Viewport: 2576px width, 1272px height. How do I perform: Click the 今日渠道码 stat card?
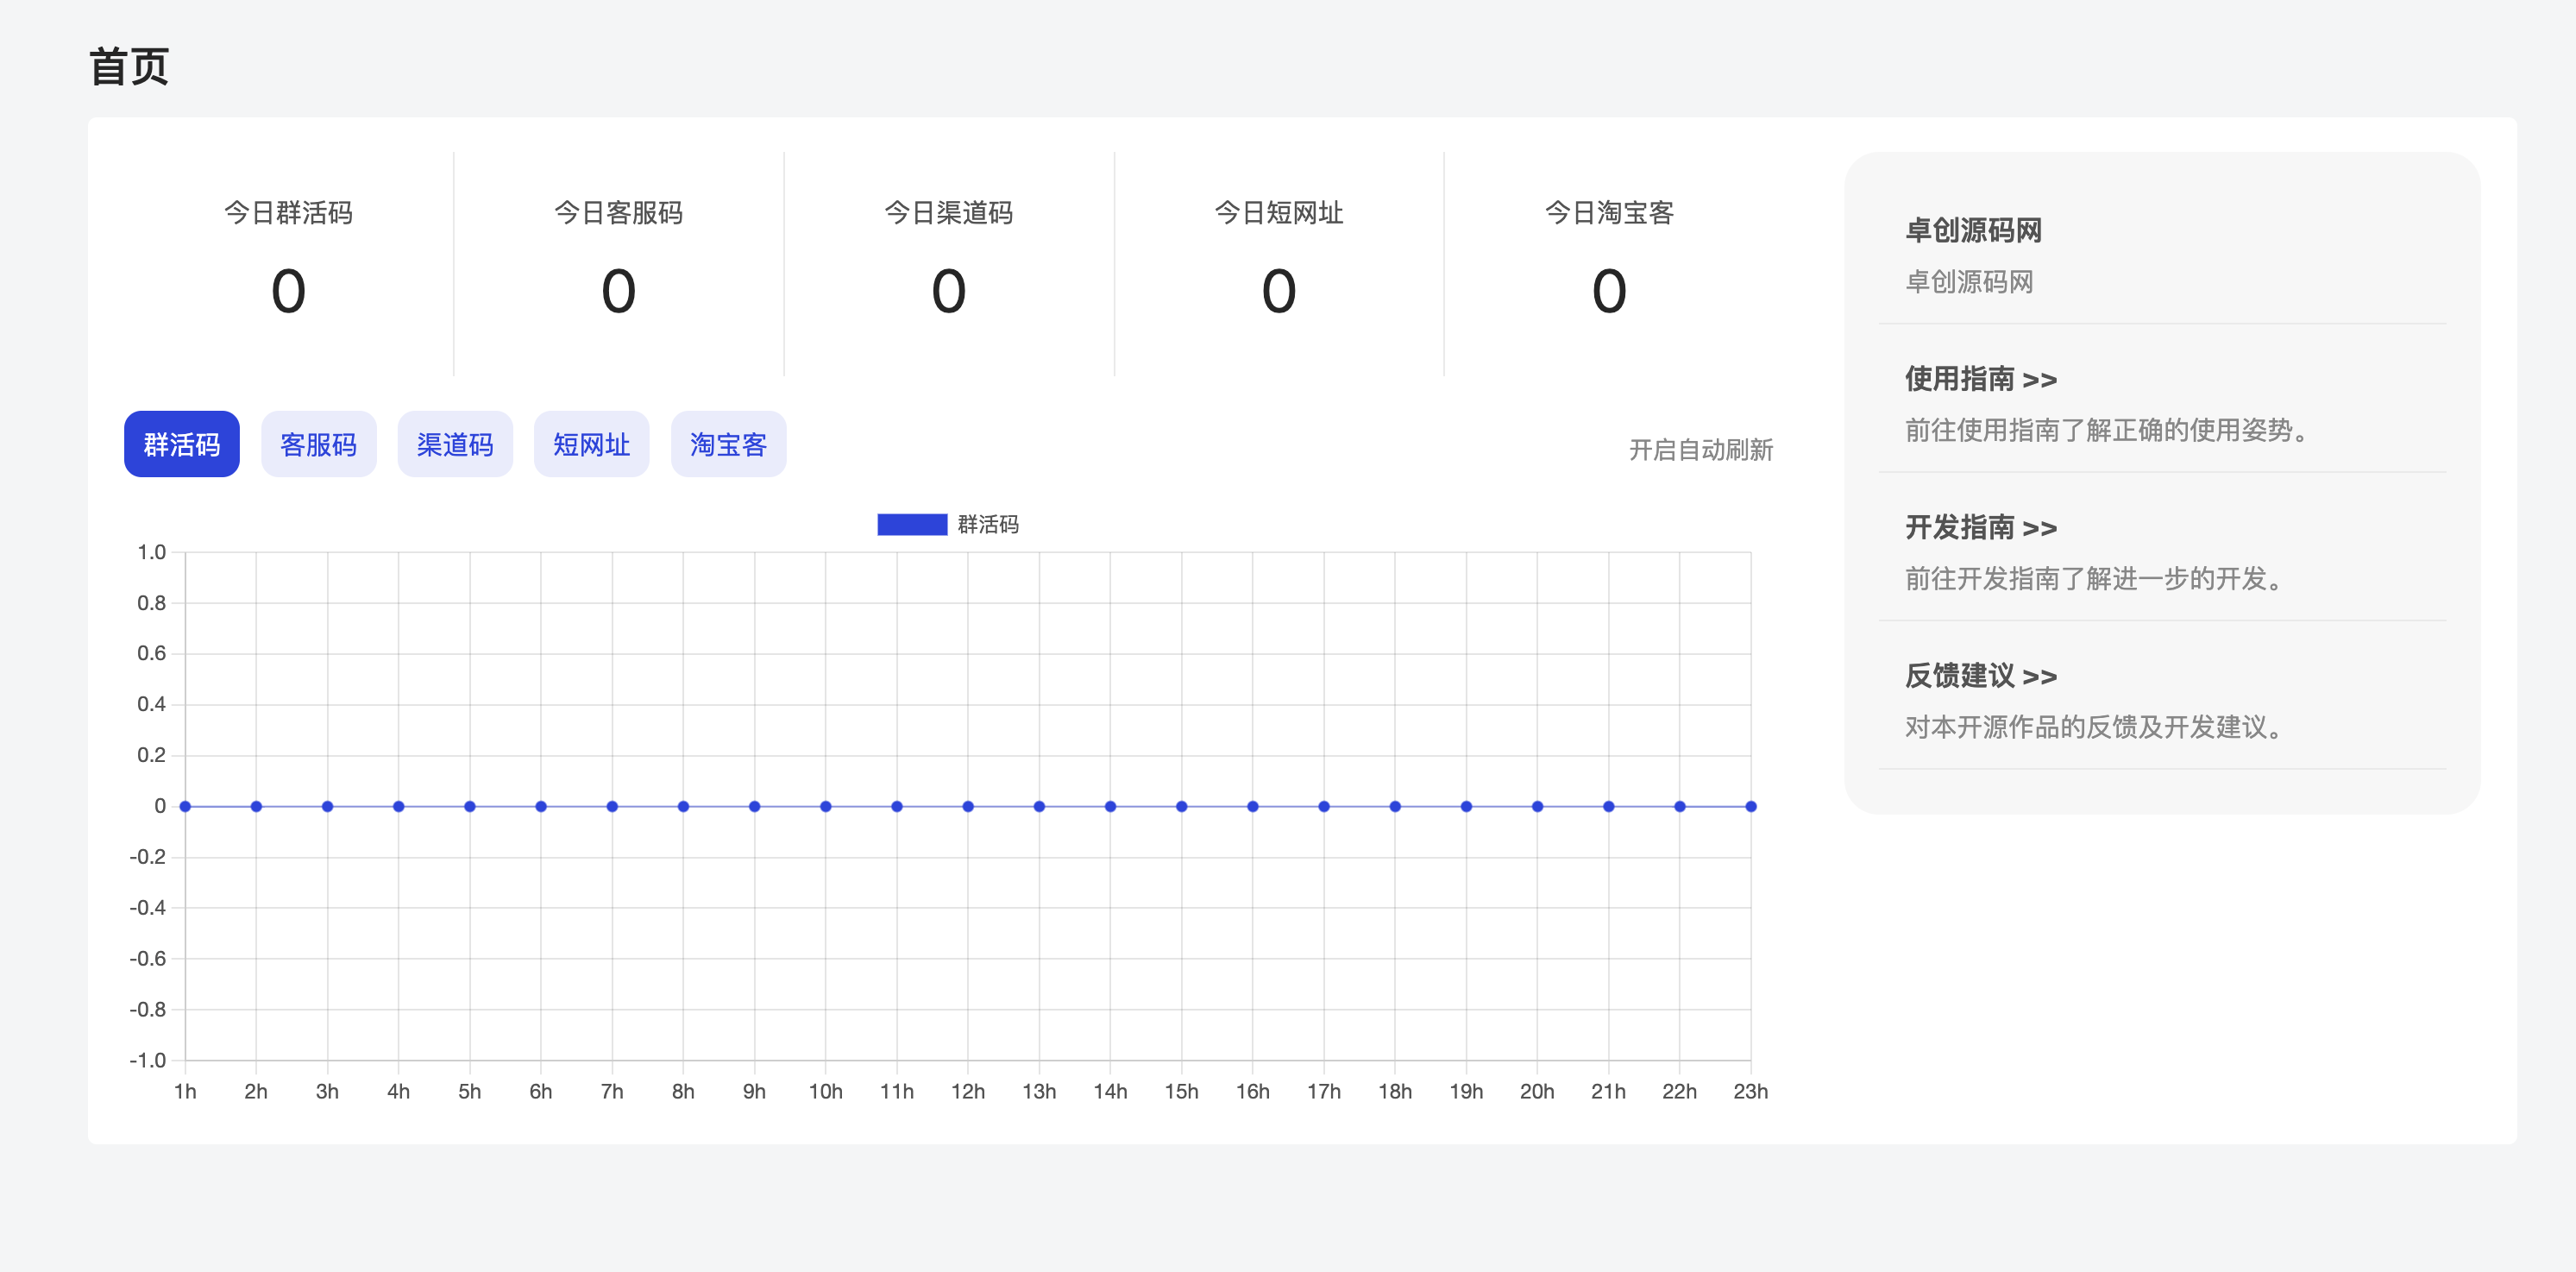click(x=948, y=264)
